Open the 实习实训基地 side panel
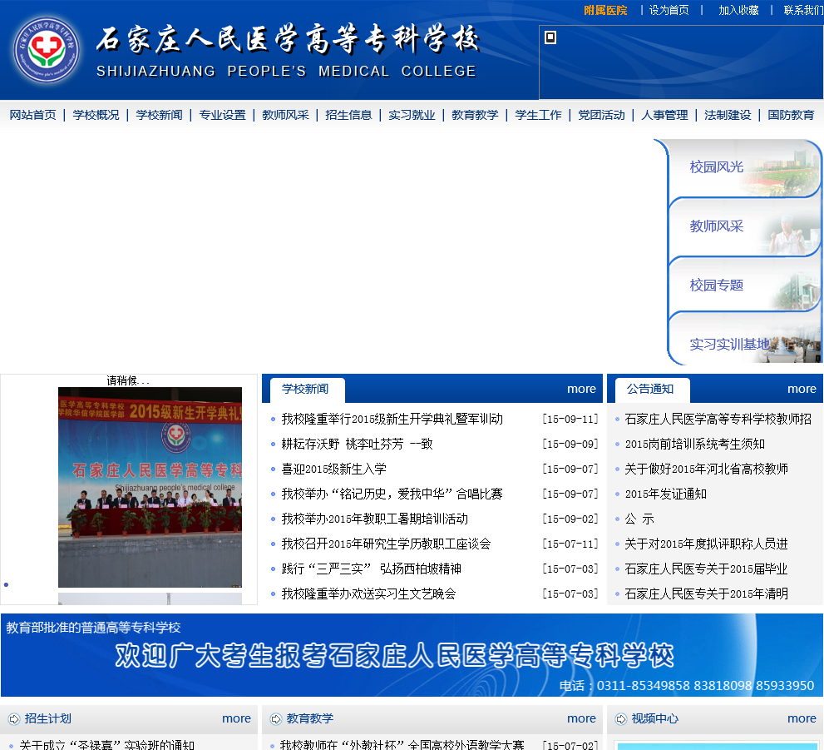 [745, 339]
